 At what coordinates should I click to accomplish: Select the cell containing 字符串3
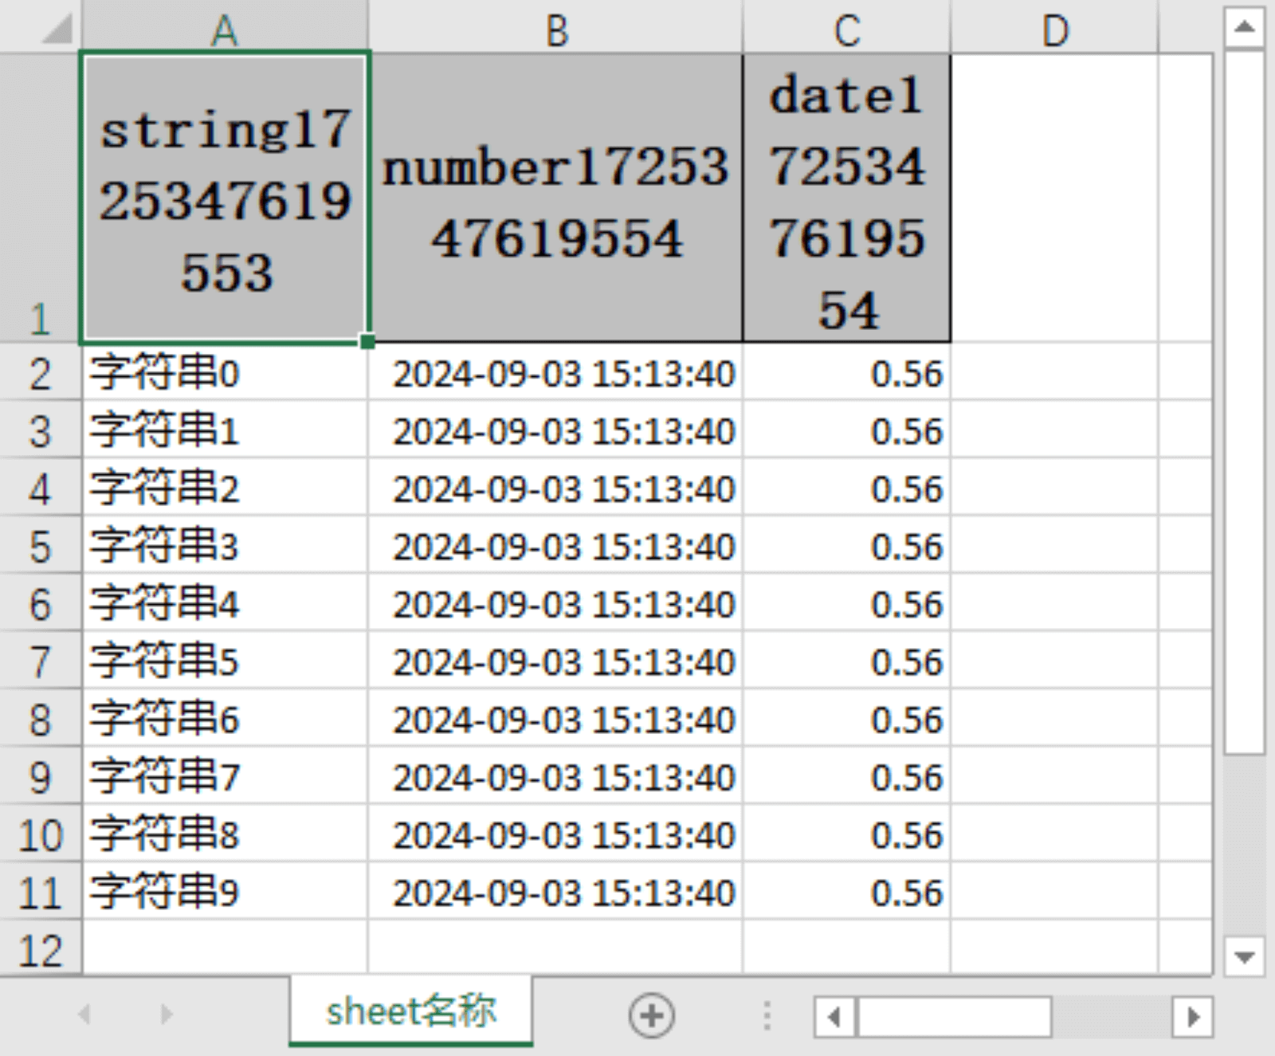225,546
